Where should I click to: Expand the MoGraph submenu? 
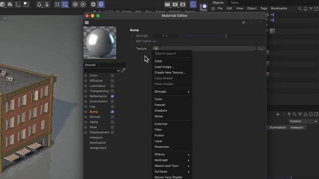172,160
